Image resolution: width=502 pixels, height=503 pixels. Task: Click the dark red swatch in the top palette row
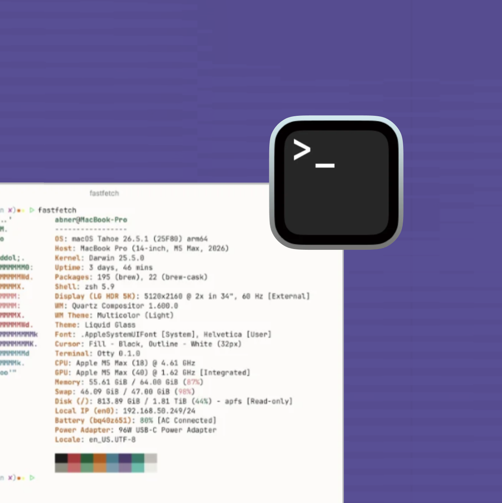point(74,458)
